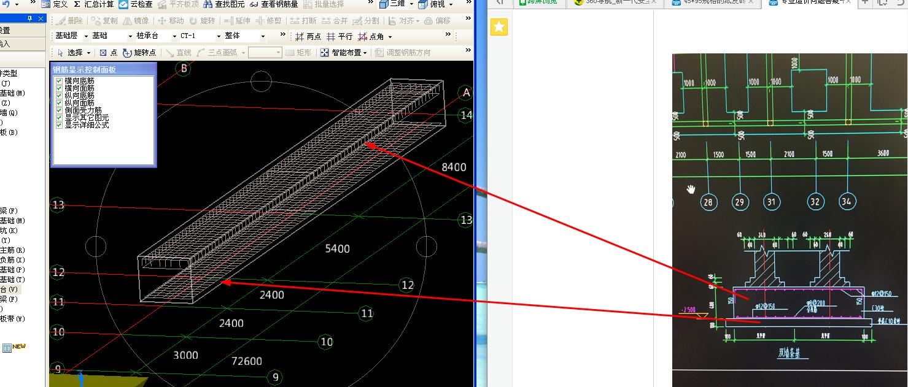Click the 修剪 trim tool

tap(269, 21)
